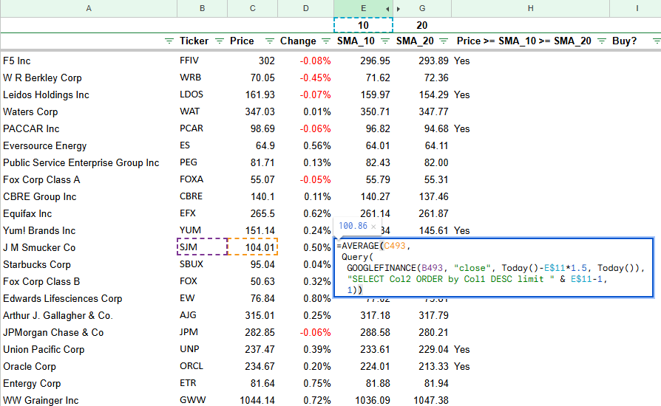Expand hidden column with left arrow
The width and height of the screenshot is (661, 406).
(387, 9)
